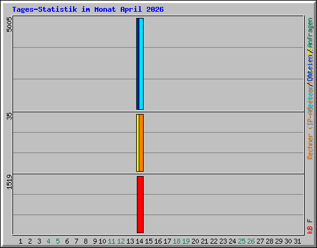Click the red 'kB F' legend label
317x248 pixels.
click(x=310, y=226)
